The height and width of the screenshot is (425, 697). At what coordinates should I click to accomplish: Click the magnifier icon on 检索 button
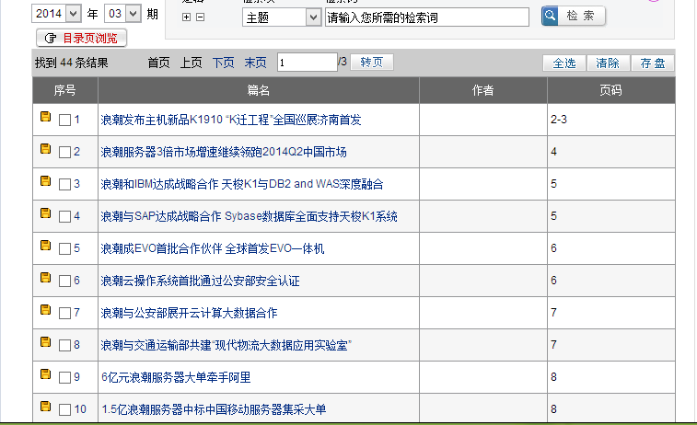point(550,16)
